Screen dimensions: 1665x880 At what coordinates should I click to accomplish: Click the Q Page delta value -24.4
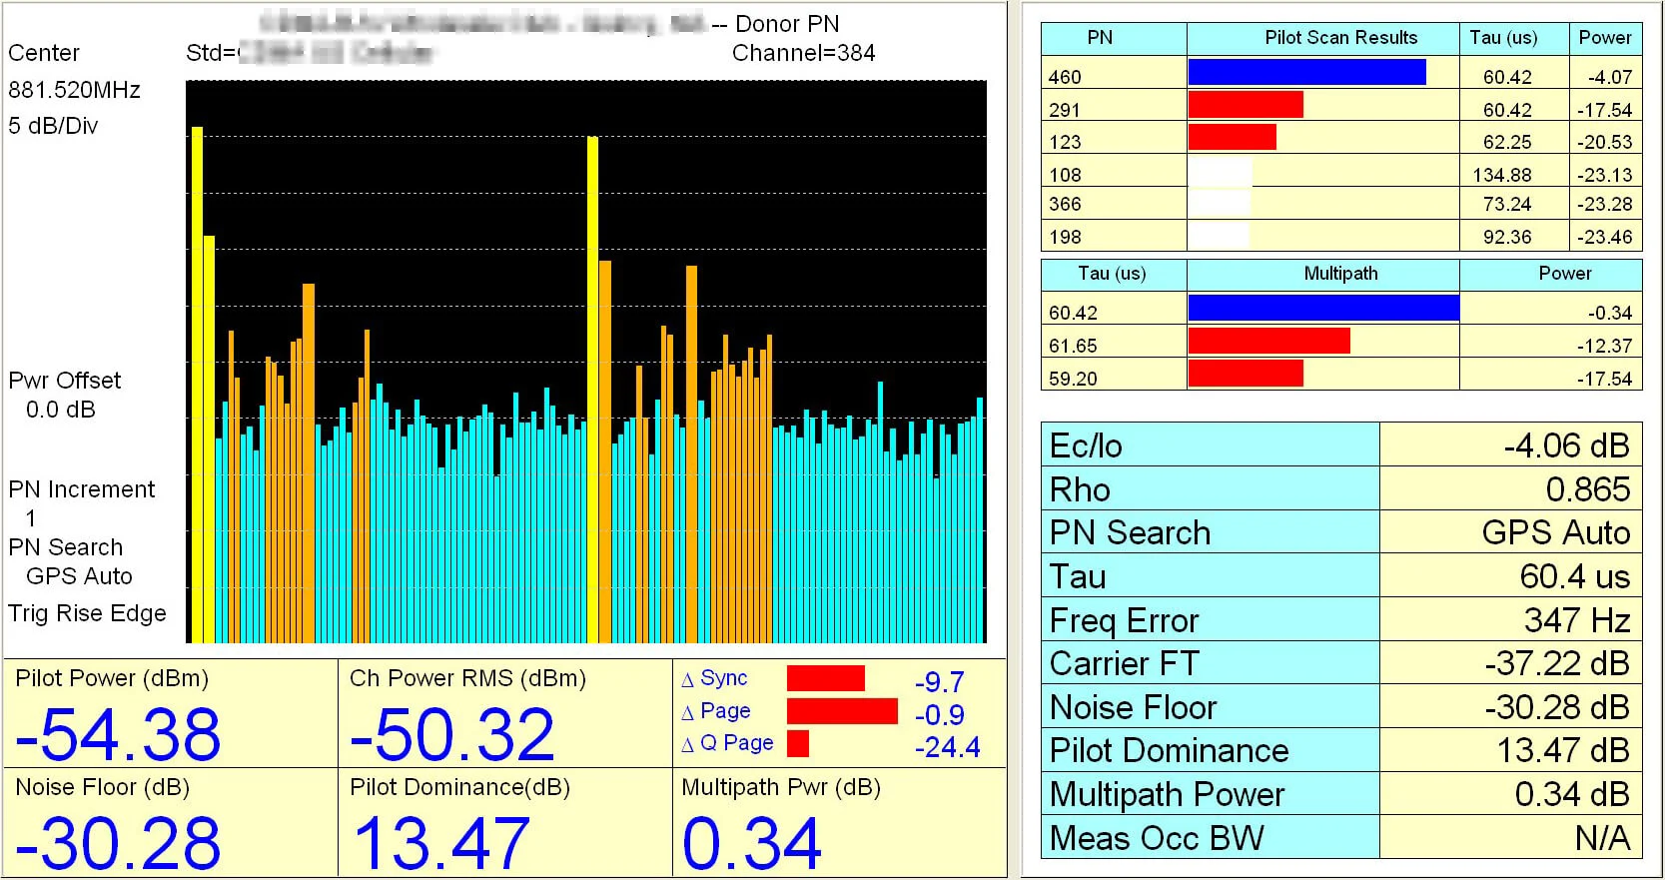point(948,747)
